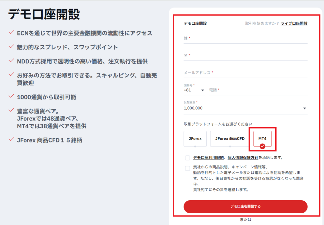Click the デモ口座を開設する button

pos(246,206)
